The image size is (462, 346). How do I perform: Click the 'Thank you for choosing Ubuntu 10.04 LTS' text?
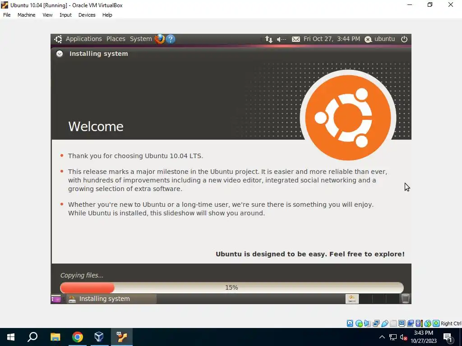click(x=135, y=155)
